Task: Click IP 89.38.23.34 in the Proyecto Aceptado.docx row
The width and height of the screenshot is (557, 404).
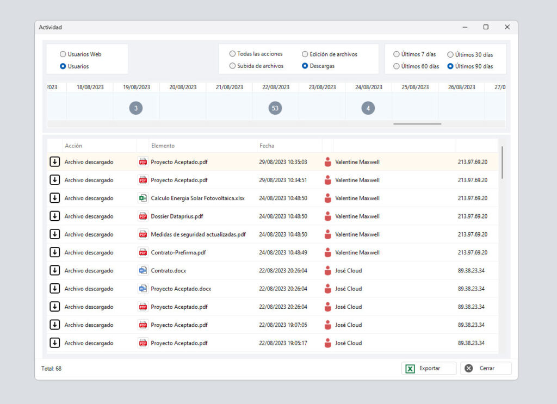Action: (x=471, y=289)
